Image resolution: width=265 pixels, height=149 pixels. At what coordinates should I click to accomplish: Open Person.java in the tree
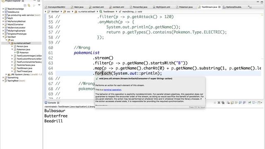[x=22, y=46]
